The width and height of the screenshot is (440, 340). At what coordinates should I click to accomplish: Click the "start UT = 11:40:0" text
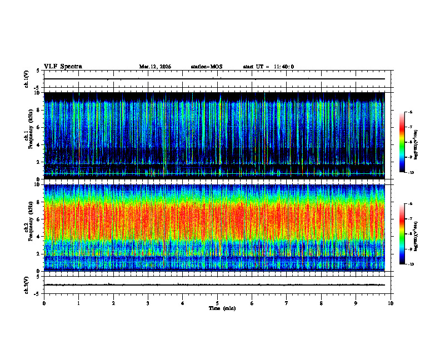pyautogui.click(x=268, y=67)
